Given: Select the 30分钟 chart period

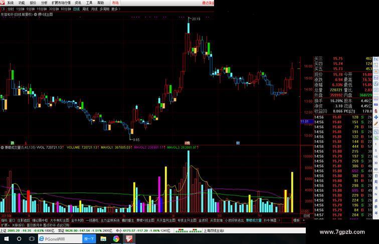Looking at the screenshot, I should pyautogui.click(x=54, y=9).
